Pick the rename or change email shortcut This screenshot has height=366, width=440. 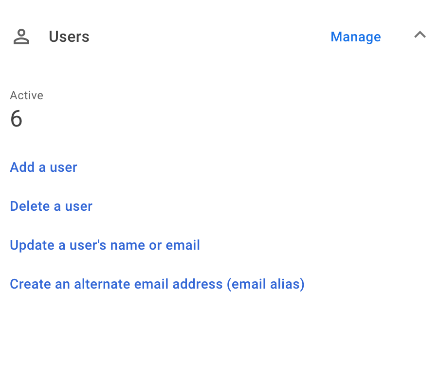[105, 245]
